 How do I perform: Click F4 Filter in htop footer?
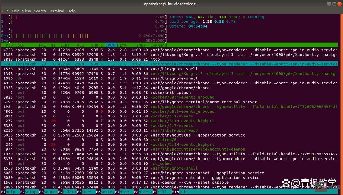click(x=69, y=192)
